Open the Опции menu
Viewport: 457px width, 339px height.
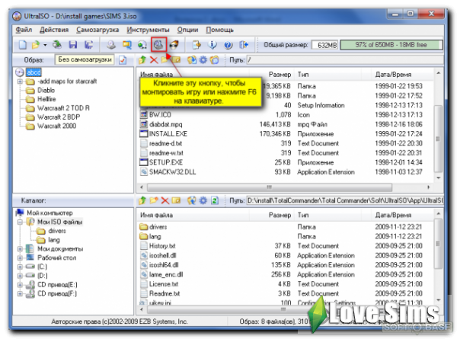187,30
